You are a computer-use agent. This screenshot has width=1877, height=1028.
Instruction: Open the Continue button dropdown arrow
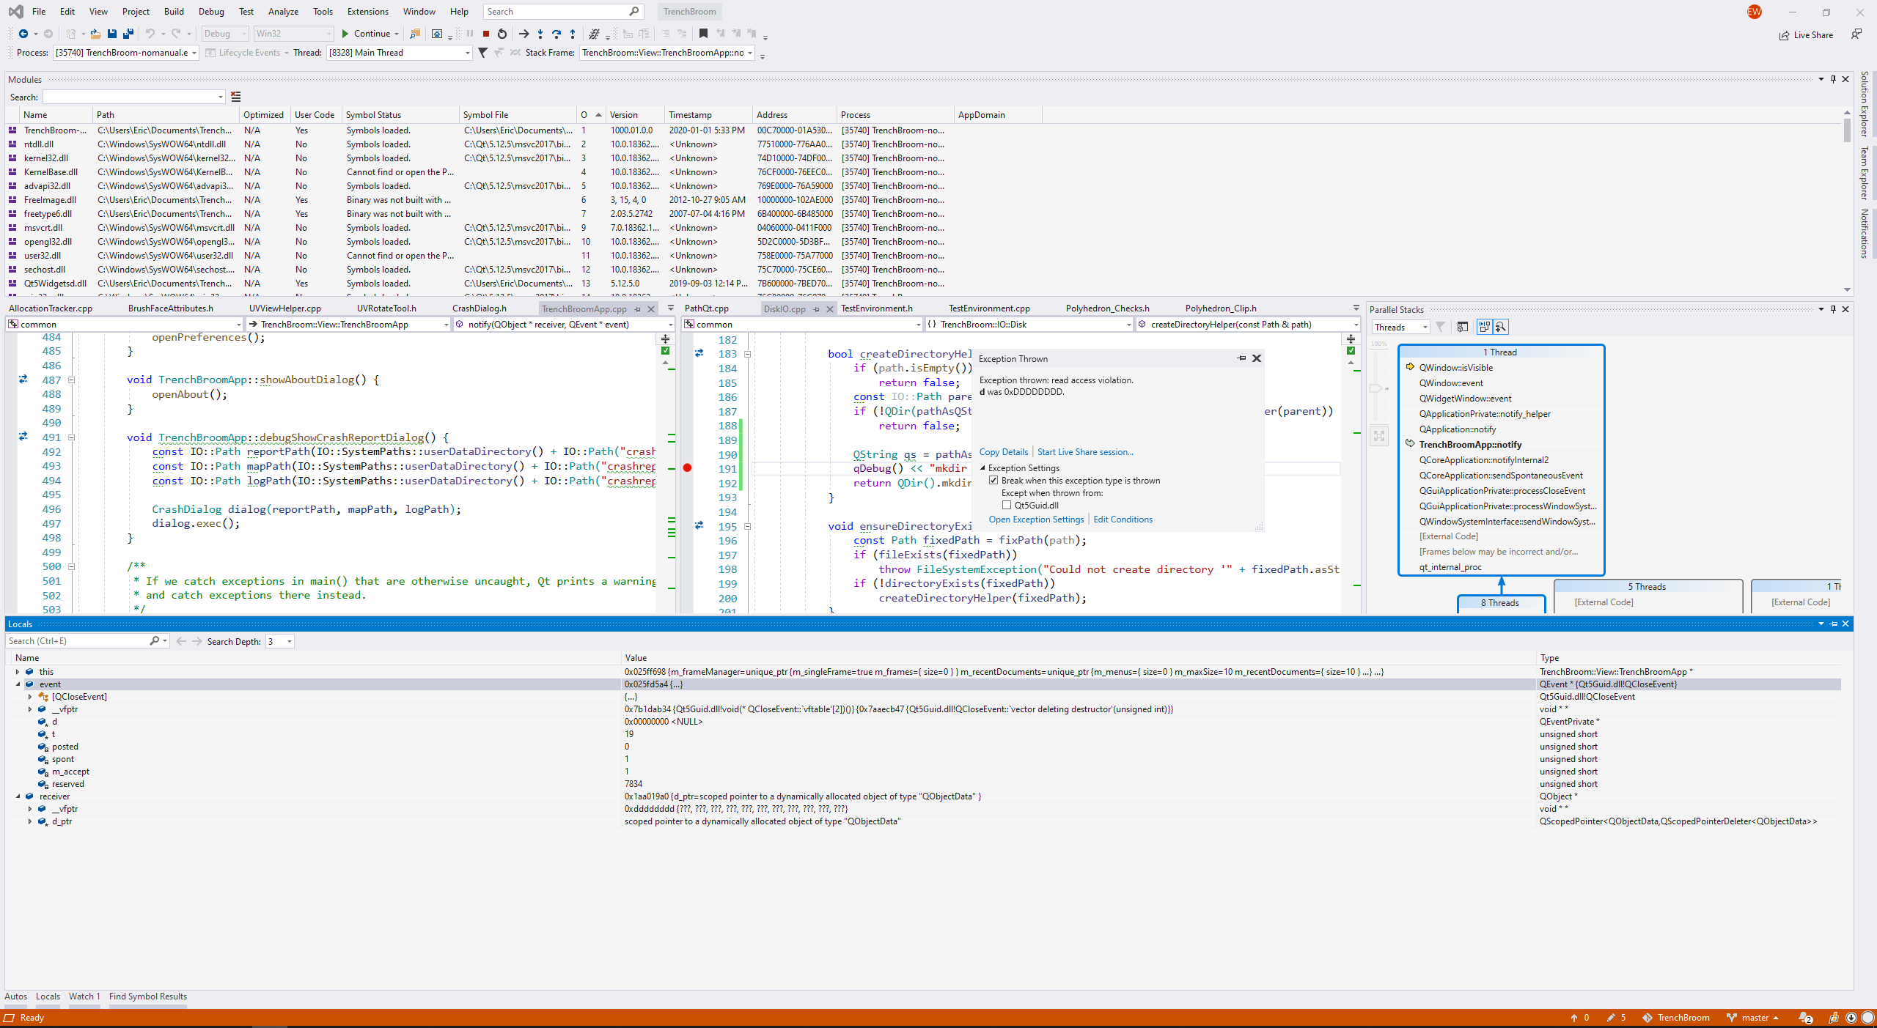[x=397, y=34]
